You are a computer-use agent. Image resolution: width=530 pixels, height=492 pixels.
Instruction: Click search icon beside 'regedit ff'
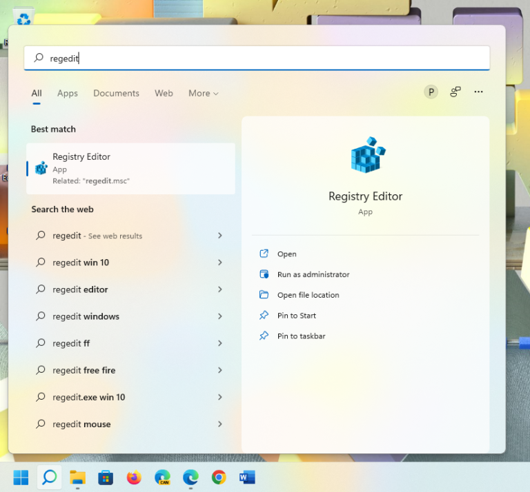41,343
